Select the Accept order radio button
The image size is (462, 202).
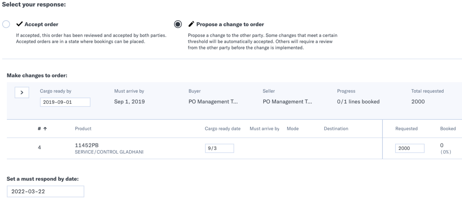(x=6, y=24)
